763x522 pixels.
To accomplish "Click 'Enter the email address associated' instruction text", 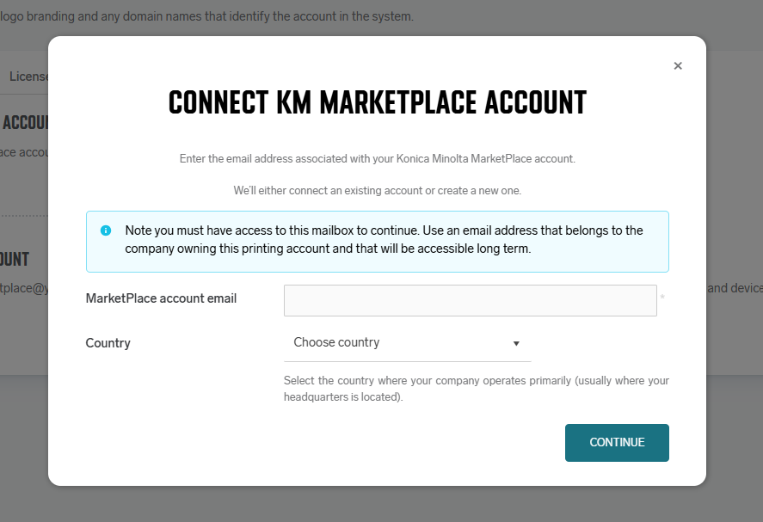I will pos(378,158).
